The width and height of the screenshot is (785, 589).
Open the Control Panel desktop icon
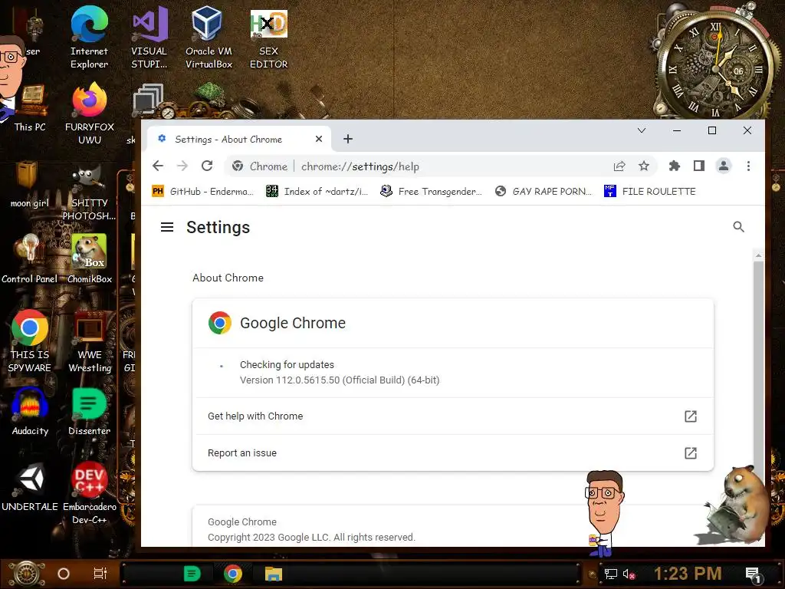[x=30, y=259]
